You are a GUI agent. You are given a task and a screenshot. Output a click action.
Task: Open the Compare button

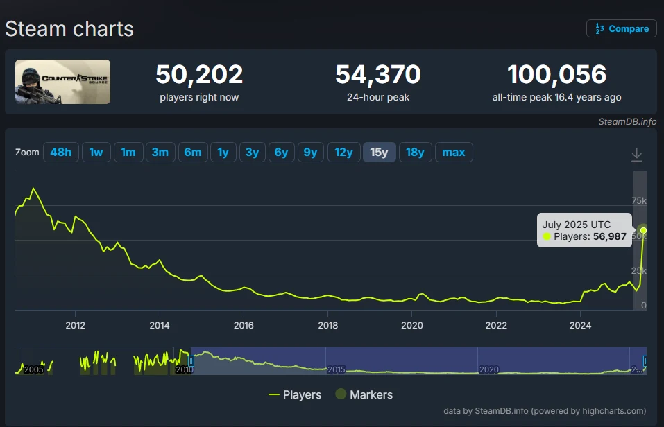tap(621, 28)
